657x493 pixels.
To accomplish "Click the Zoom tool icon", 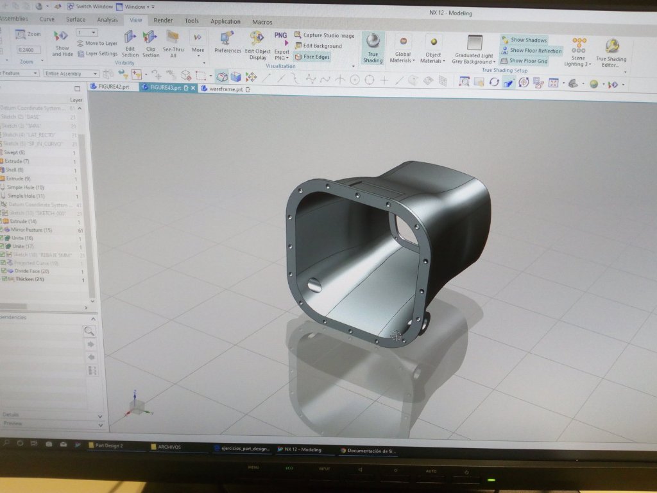I will point(20,35).
